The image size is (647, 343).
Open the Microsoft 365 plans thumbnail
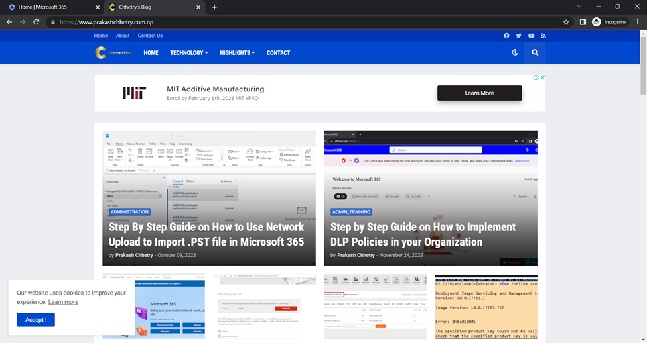point(153,307)
